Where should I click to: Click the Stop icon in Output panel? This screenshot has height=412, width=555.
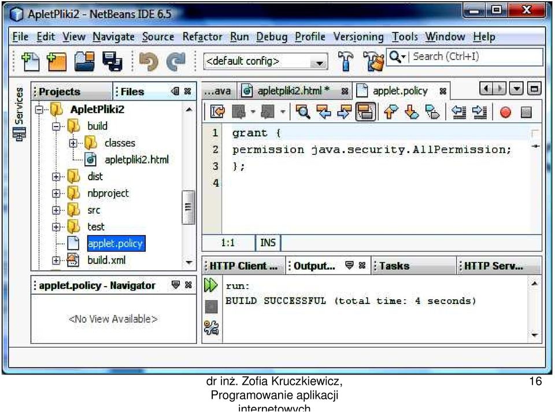click(212, 307)
